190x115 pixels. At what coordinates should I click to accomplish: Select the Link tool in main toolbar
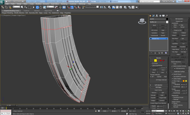click(x=3, y=7)
